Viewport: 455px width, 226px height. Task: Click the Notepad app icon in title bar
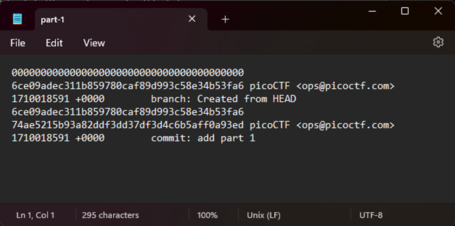click(17, 19)
